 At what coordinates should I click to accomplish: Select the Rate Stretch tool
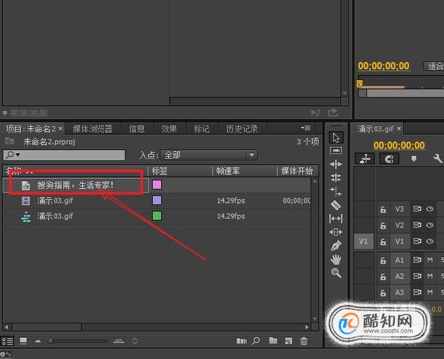pos(336,191)
